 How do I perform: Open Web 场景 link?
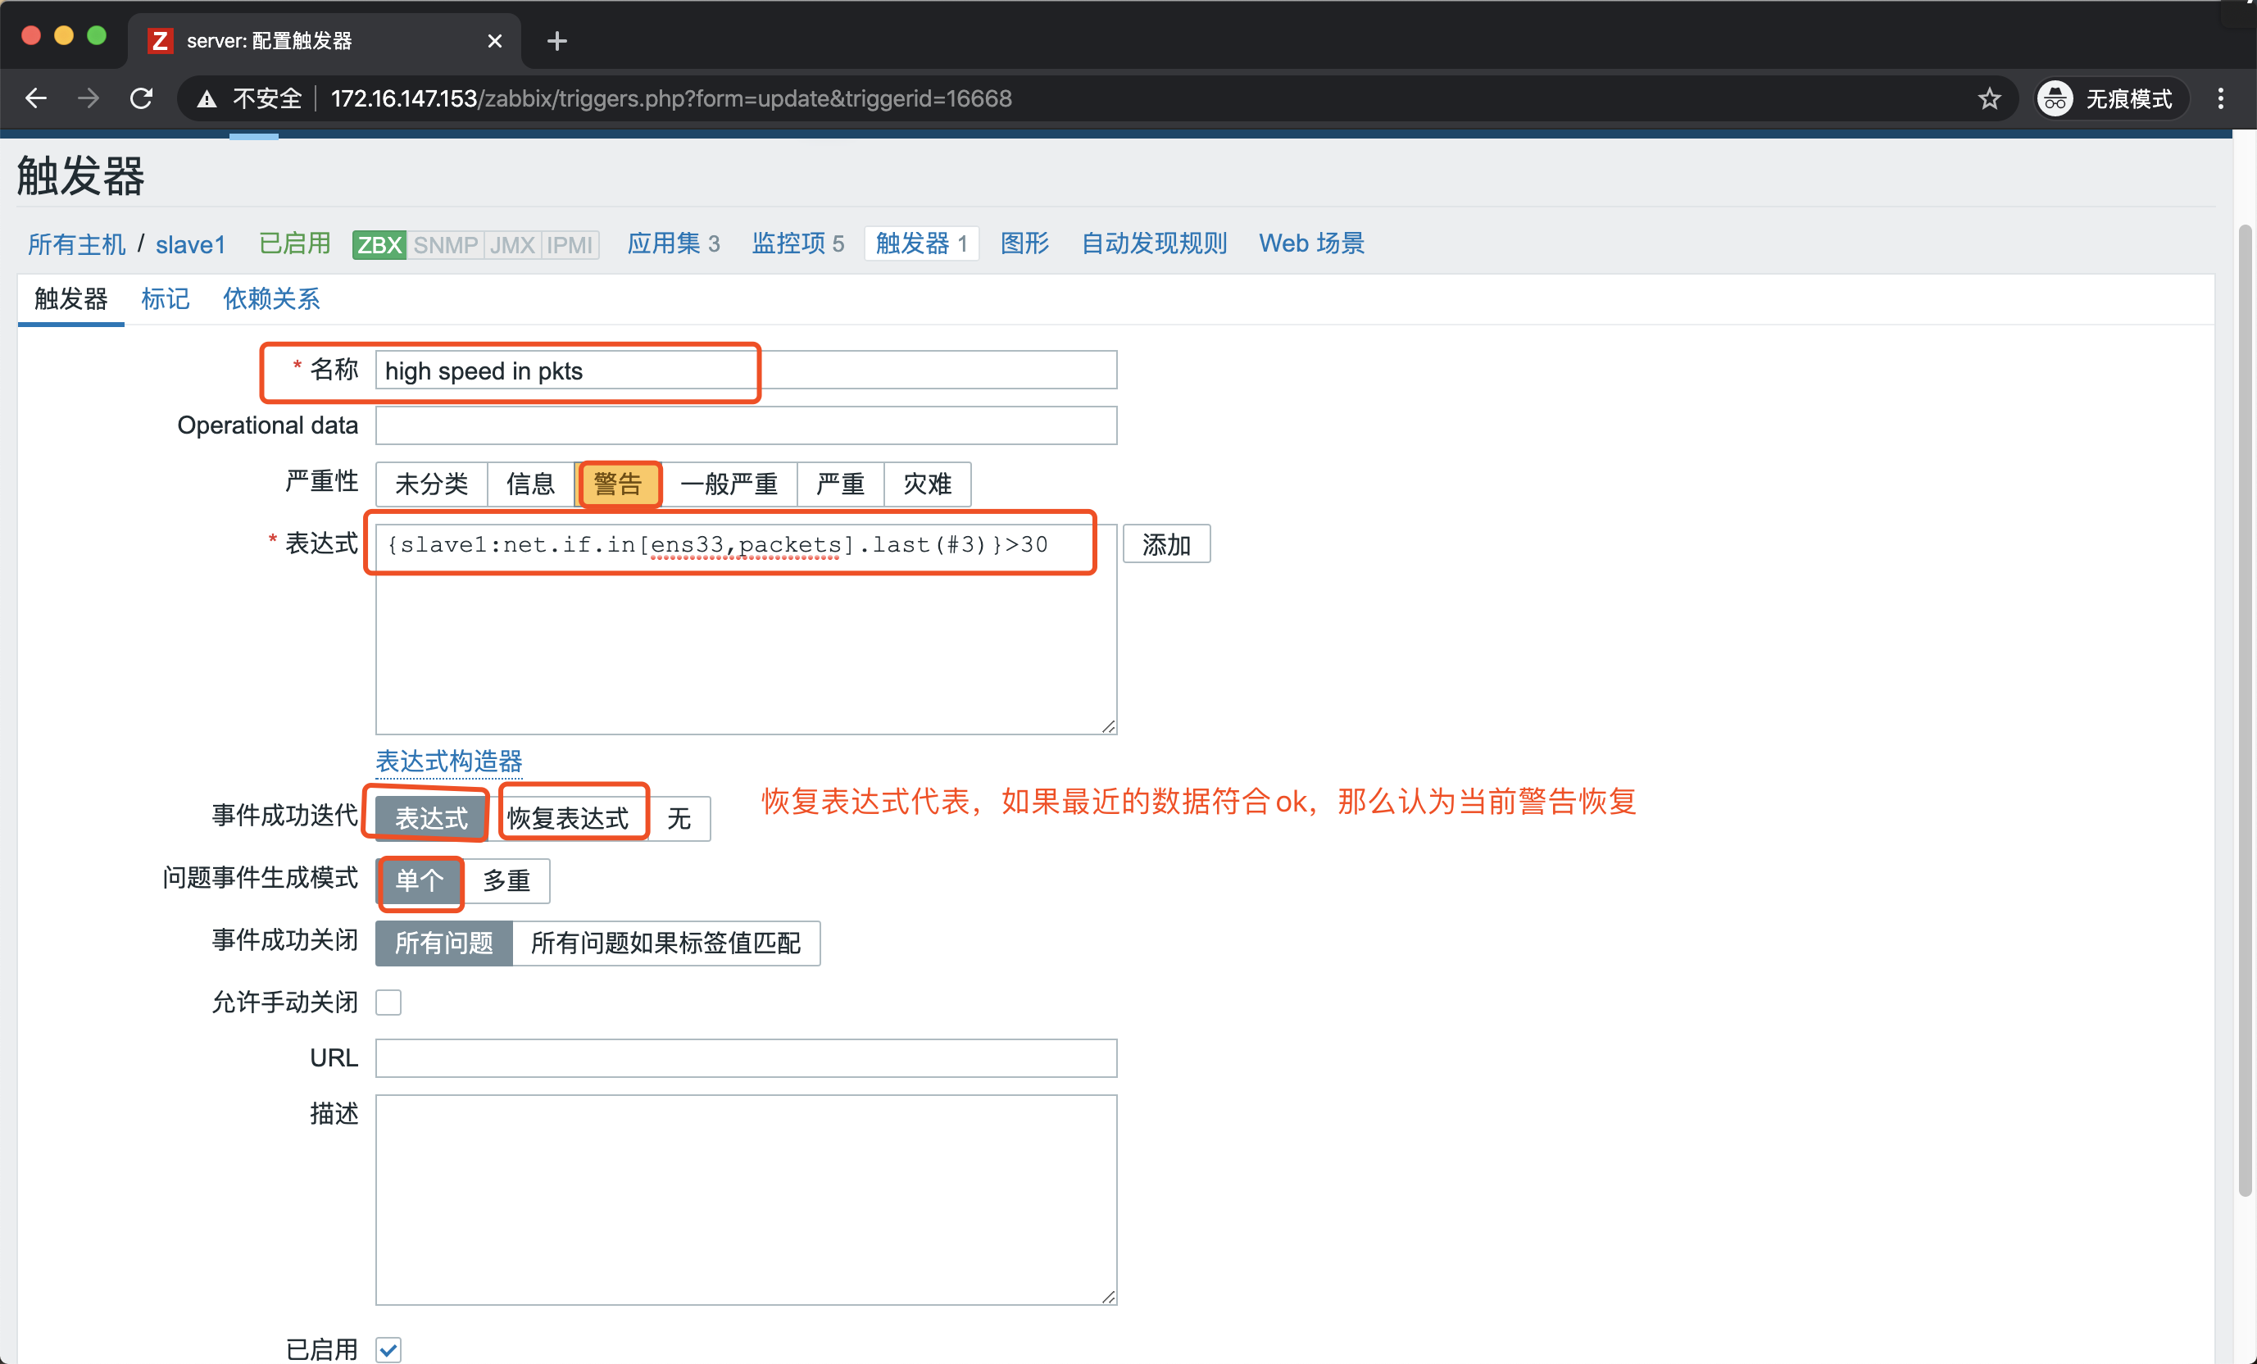click(1312, 243)
